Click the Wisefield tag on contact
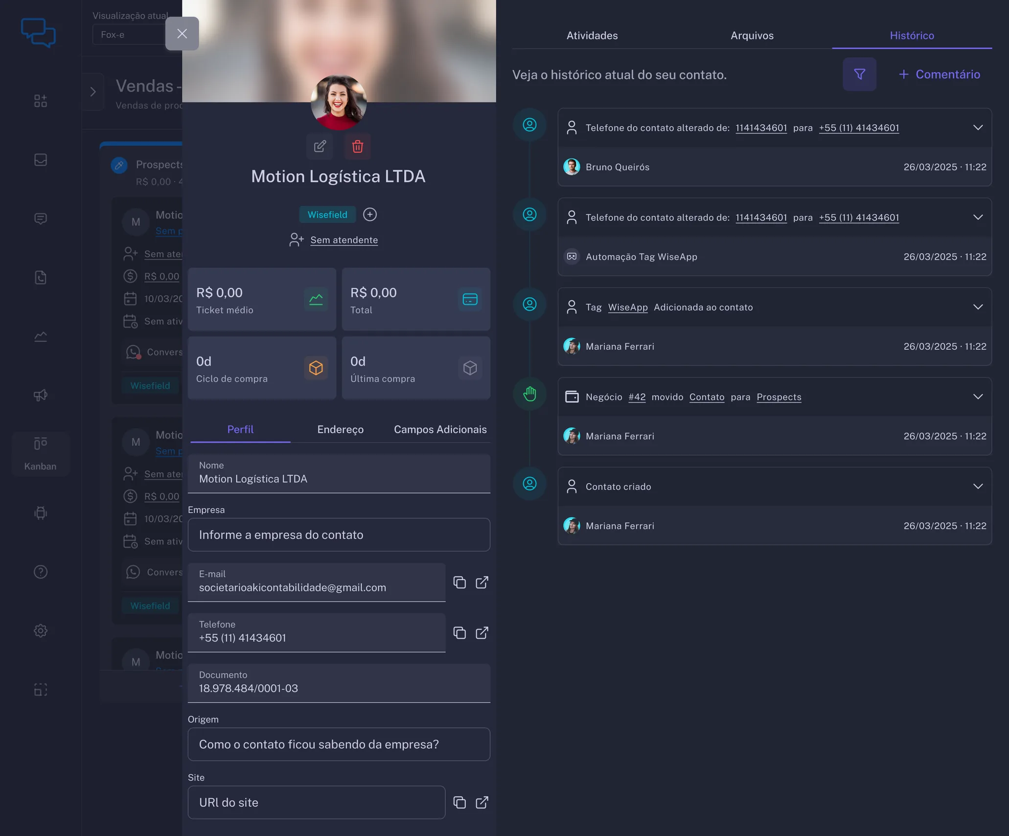 [x=327, y=214]
